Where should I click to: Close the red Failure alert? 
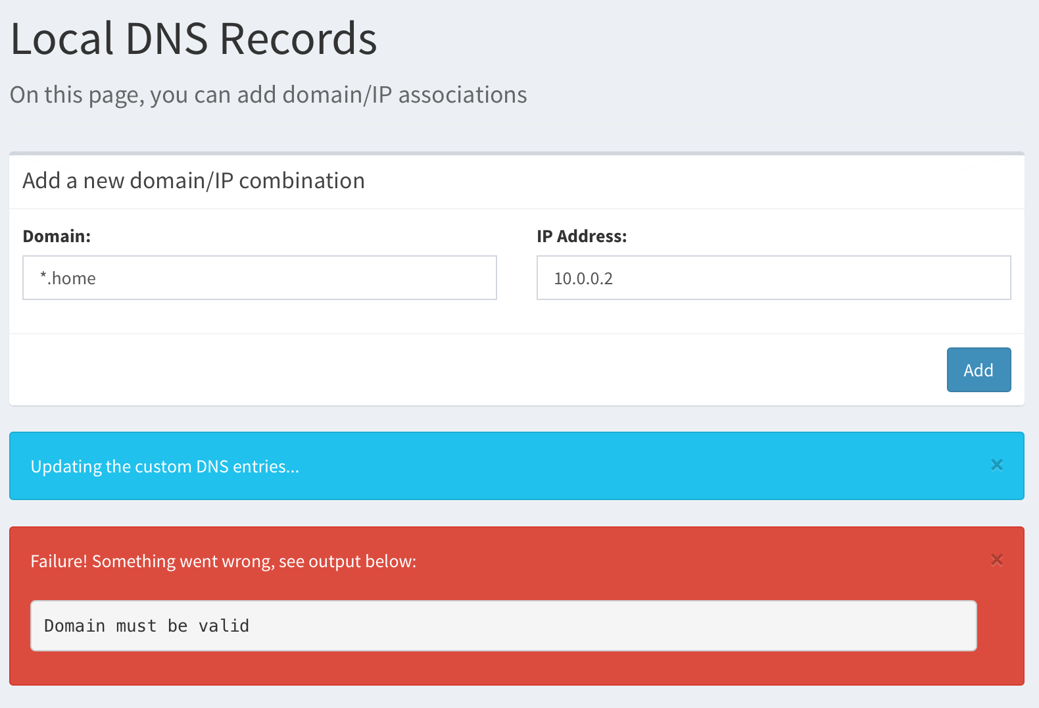coord(997,560)
